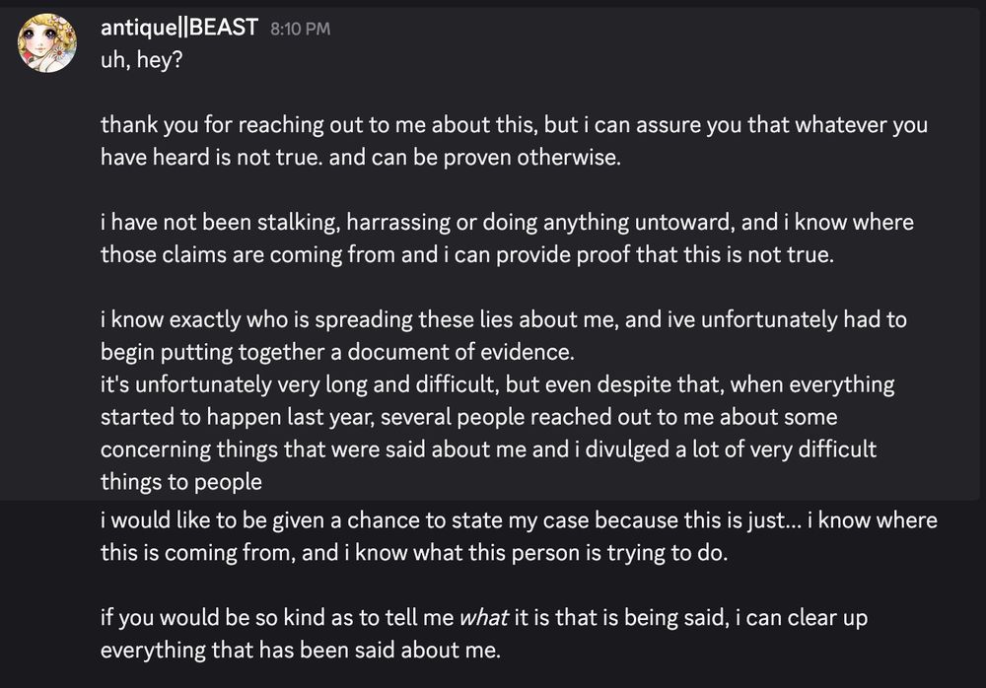Click the "uh, hey?" message line
Viewport: 986px width, 688px height.
138,59
